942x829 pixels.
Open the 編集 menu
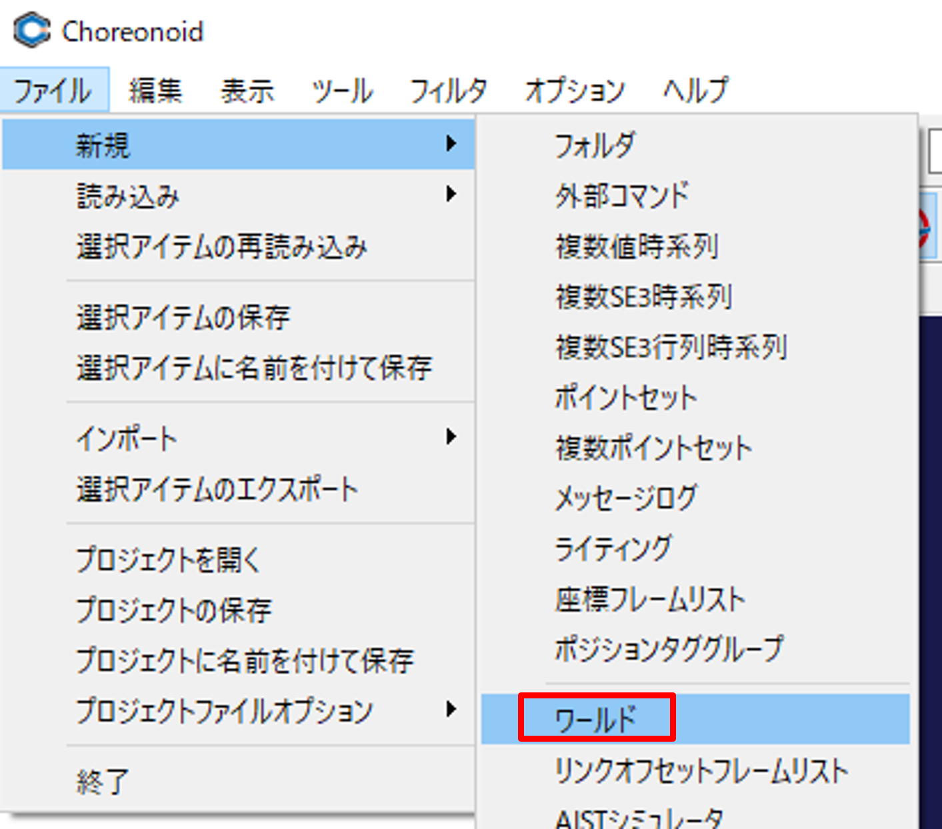155,90
